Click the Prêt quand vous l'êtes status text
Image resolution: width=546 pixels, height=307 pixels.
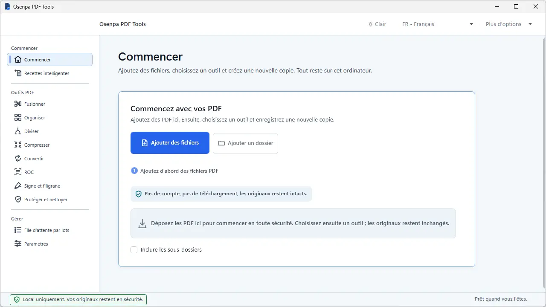[501, 299]
